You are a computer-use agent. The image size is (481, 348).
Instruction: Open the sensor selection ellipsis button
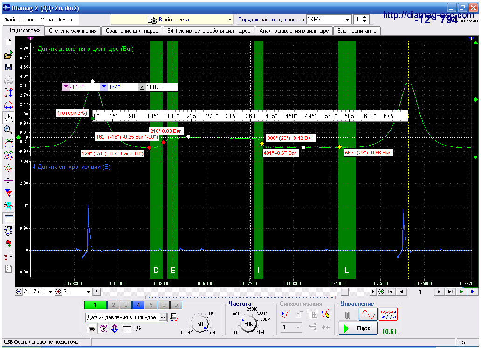click(163, 317)
